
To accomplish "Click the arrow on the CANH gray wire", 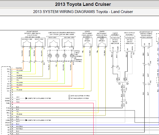I will [26, 98].
